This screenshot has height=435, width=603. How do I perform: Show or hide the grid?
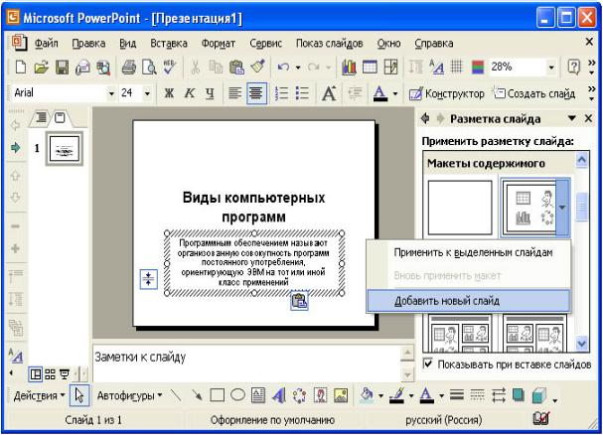click(457, 68)
